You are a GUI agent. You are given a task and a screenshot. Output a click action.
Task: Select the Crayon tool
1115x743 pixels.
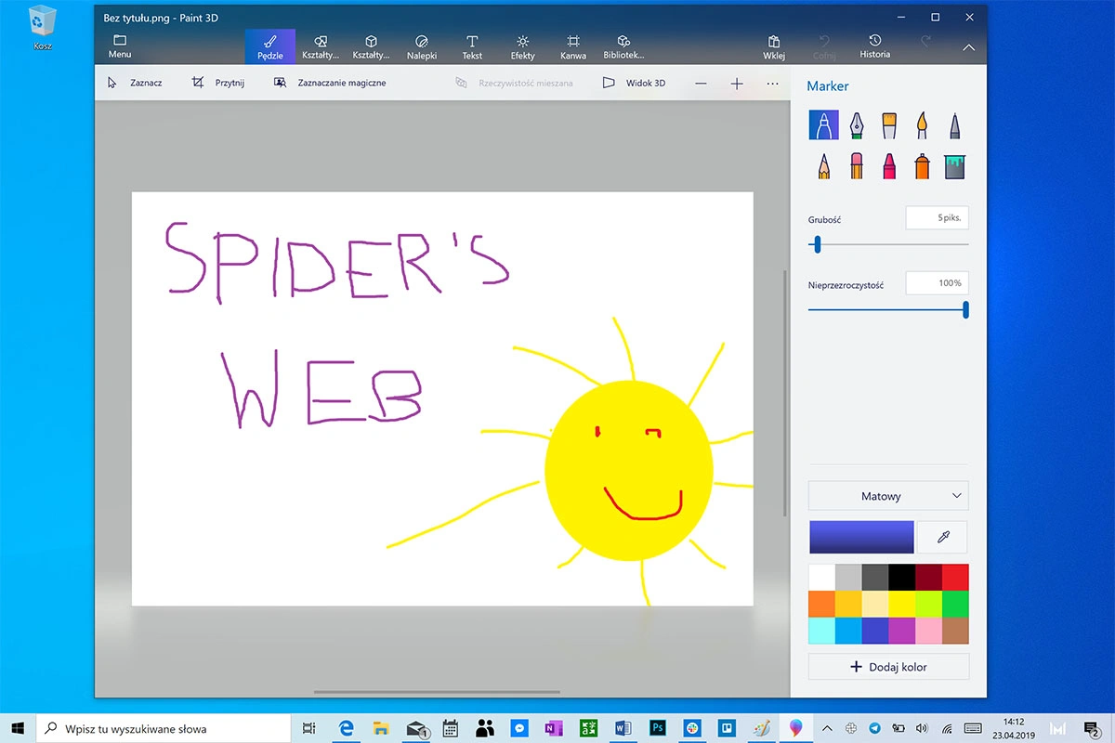[x=889, y=166]
